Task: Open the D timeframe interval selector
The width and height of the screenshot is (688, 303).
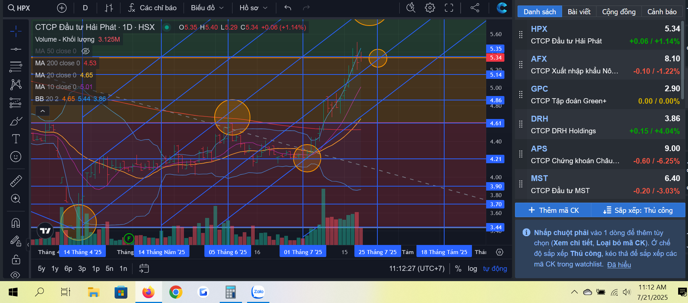Action: pos(85,8)
